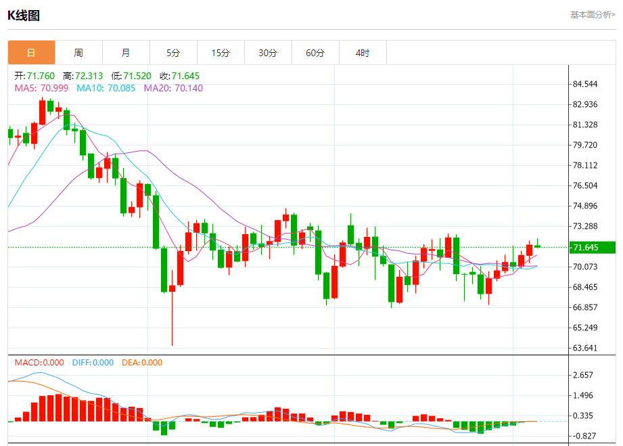Click the DEA:0.000 indicator label
623x446 pixels.
142,363
